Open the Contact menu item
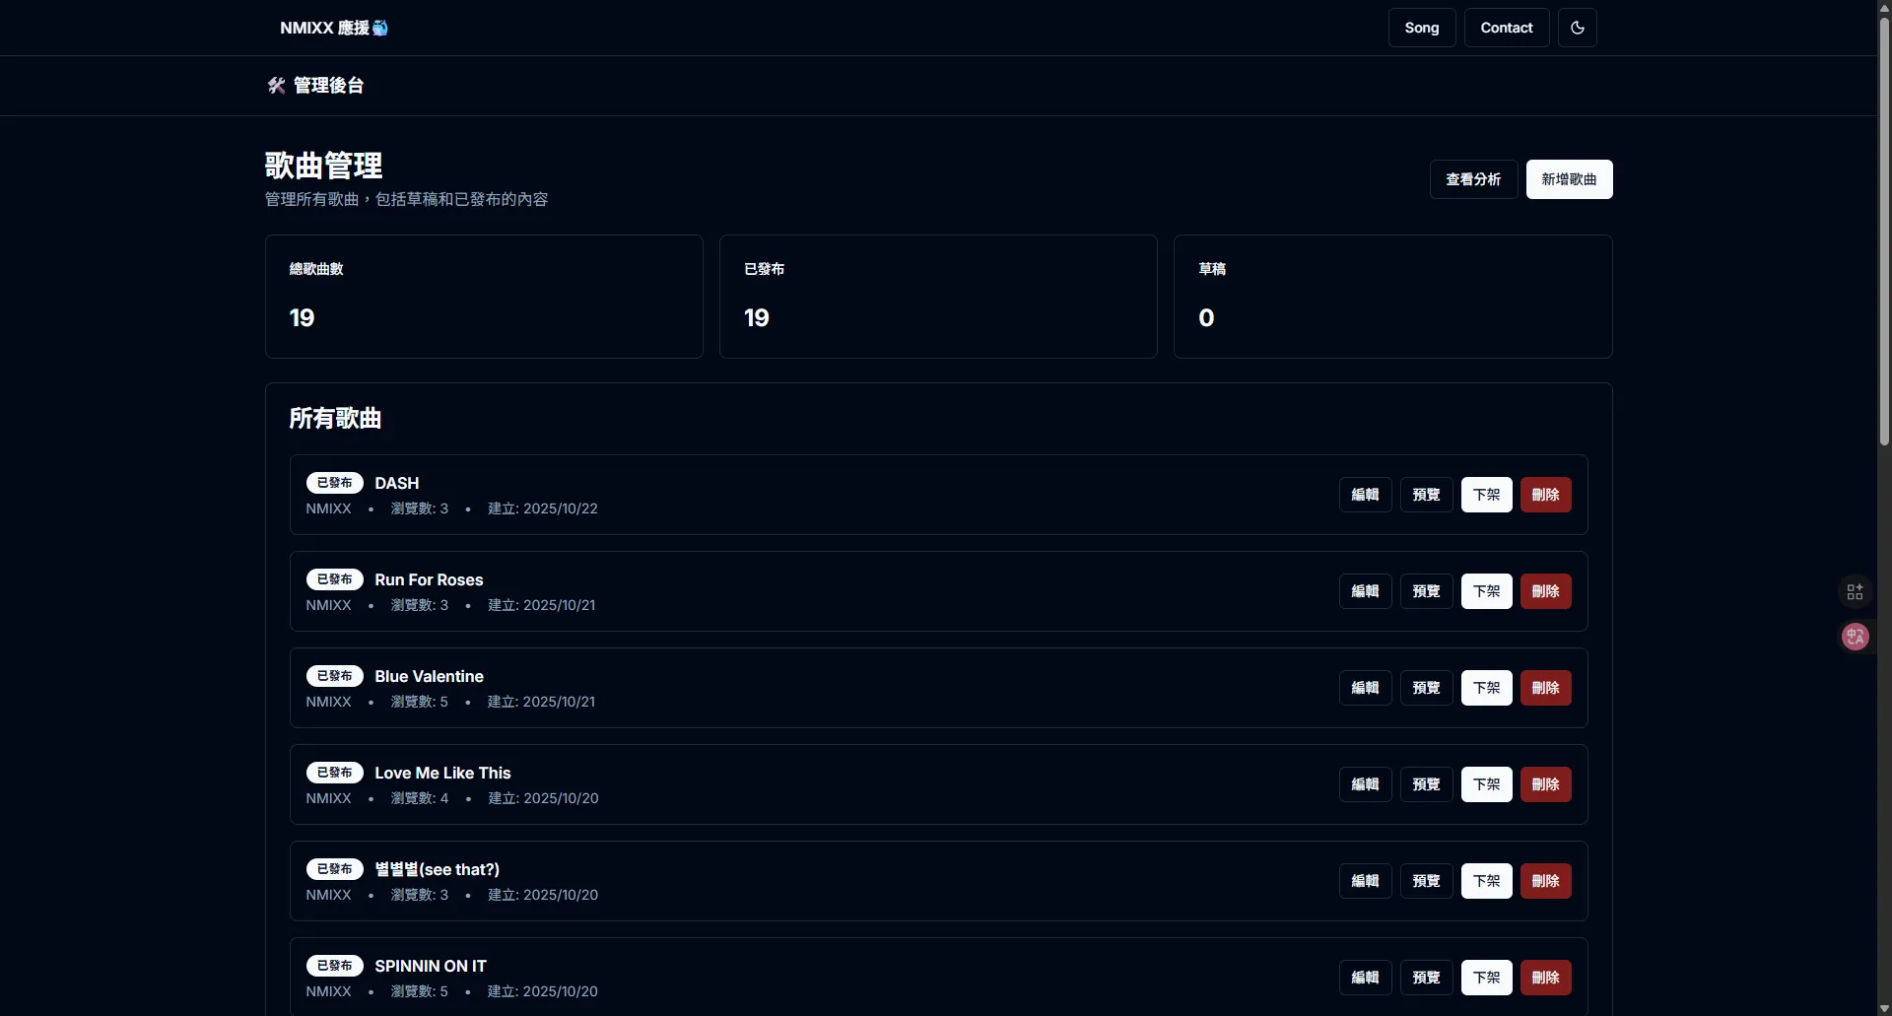1892x1016 pixels. tap(1506, 28)
